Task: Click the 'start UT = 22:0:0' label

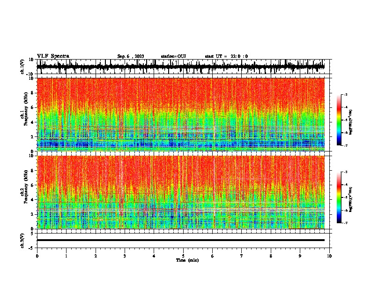Action: pos(226,56)
